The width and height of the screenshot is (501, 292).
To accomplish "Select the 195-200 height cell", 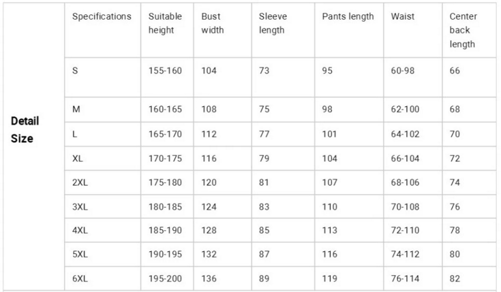I will click(x=166, y=279).
